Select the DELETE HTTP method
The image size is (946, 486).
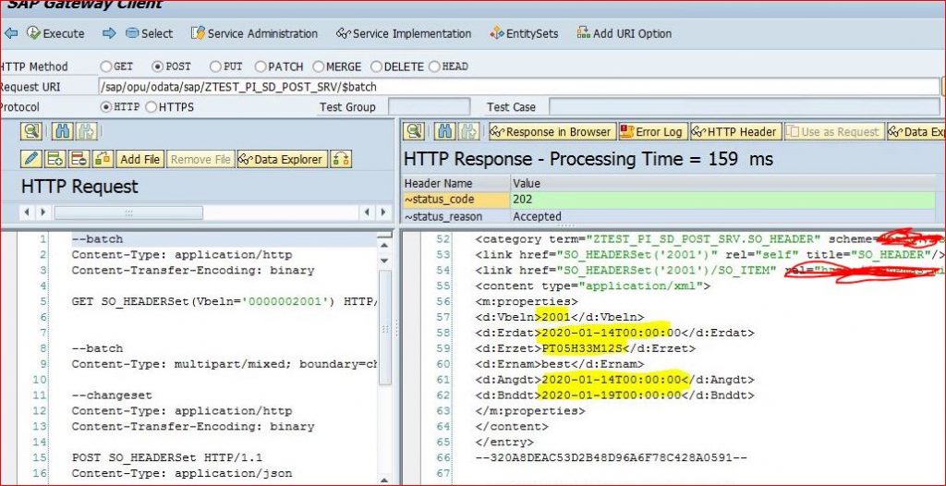point(377,67)
